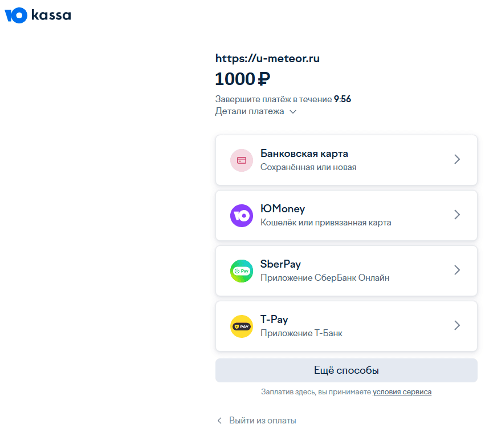Click the back arrow beside Выйти из оплаты
The width and height of the screenshot is (485, 428).
coord(219,421)
